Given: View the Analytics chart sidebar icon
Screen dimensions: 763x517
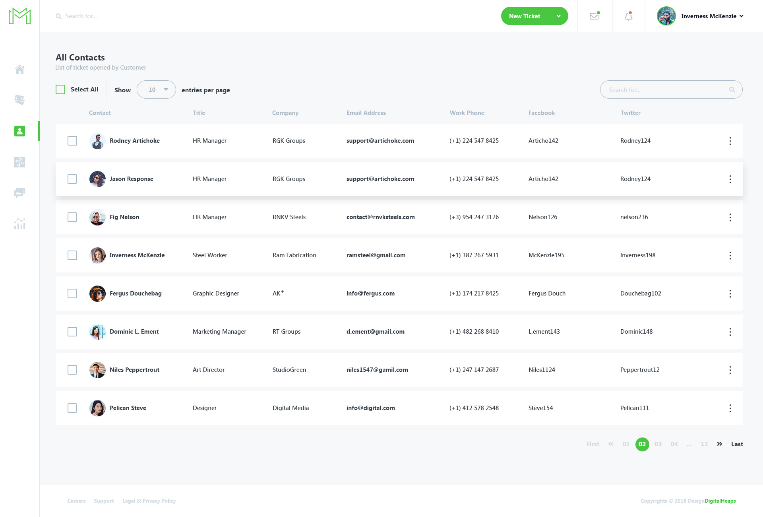Looking at the screenshot, I should (20, 224).
